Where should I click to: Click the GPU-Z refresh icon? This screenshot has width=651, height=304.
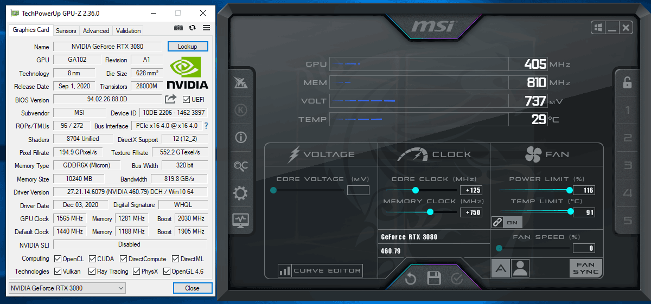pyautogui.click(x=192, y=28)
